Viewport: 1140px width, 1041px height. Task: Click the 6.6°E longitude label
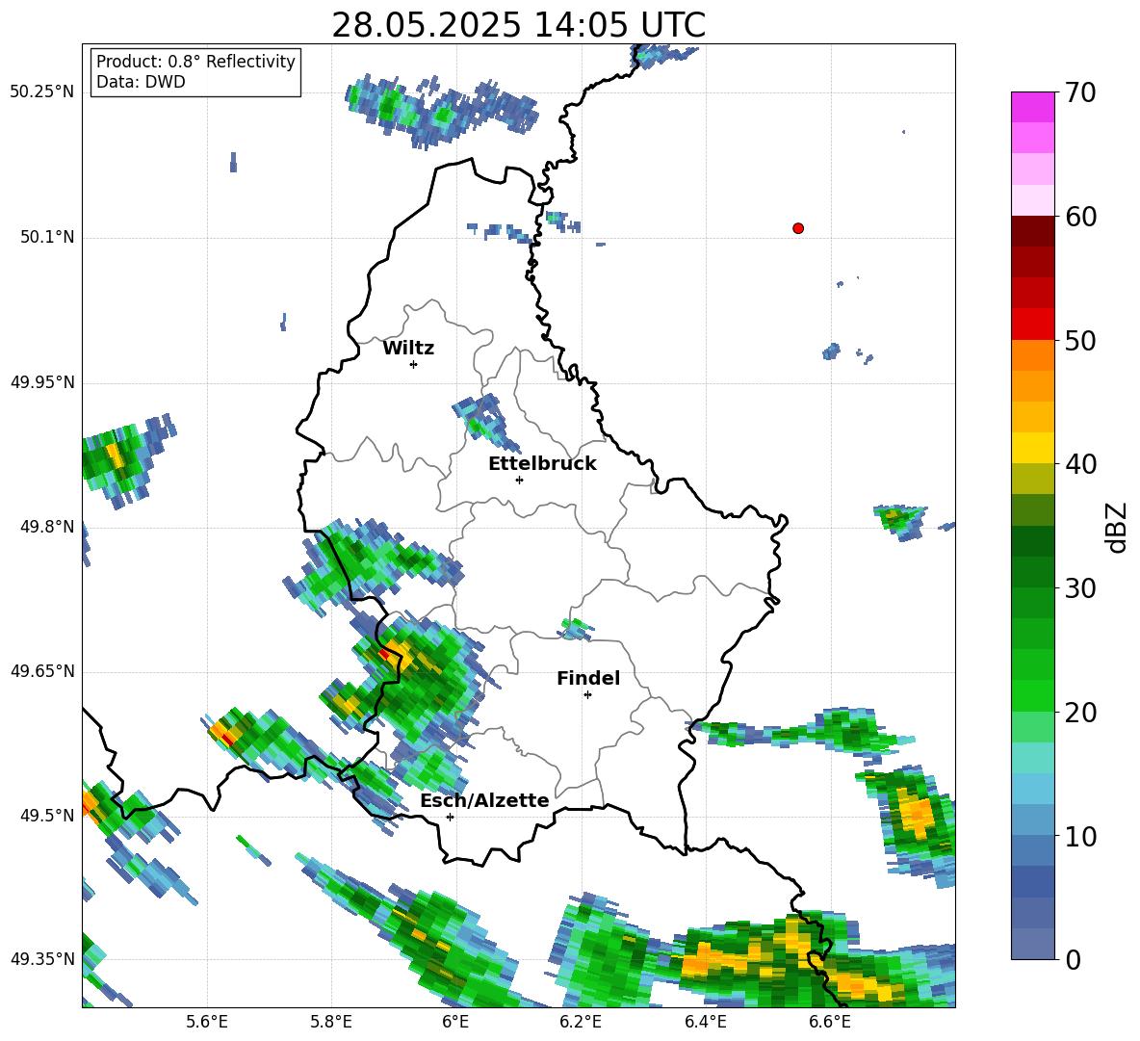[830, 1023]
